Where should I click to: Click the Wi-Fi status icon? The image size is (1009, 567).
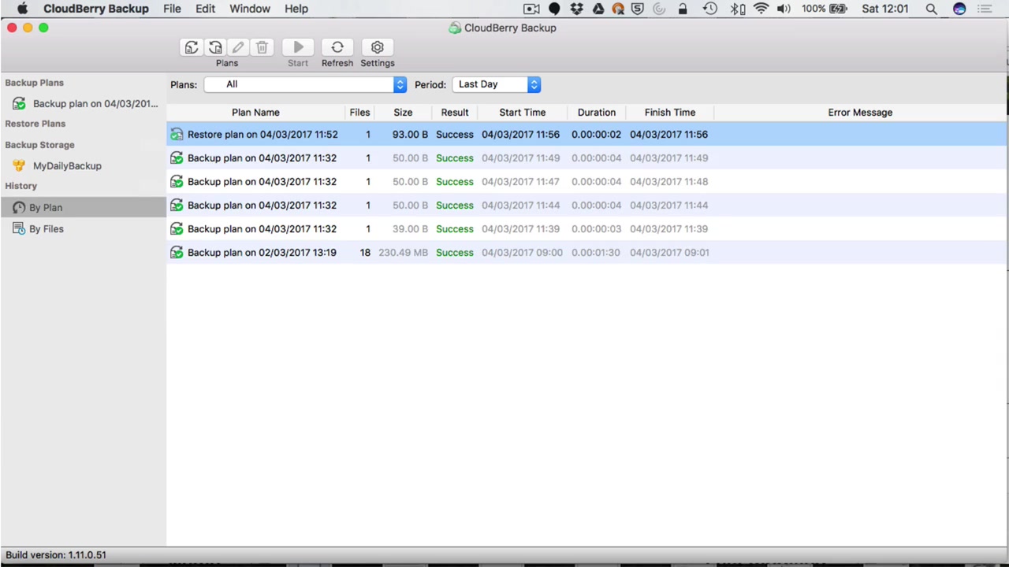pyautogui.click(x=761, y=9)
